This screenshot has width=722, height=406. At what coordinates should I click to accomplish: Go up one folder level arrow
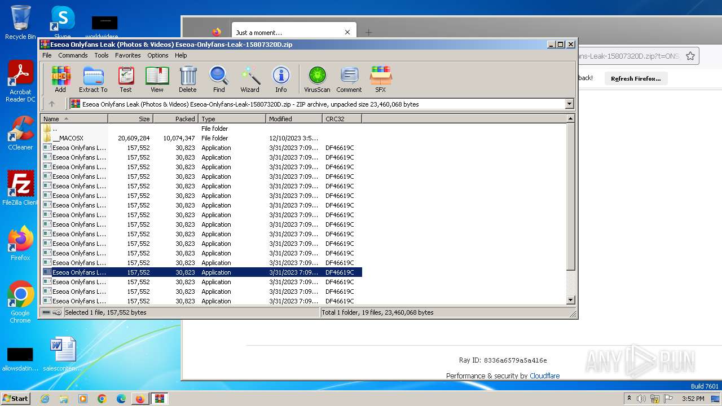coord(52,104)
